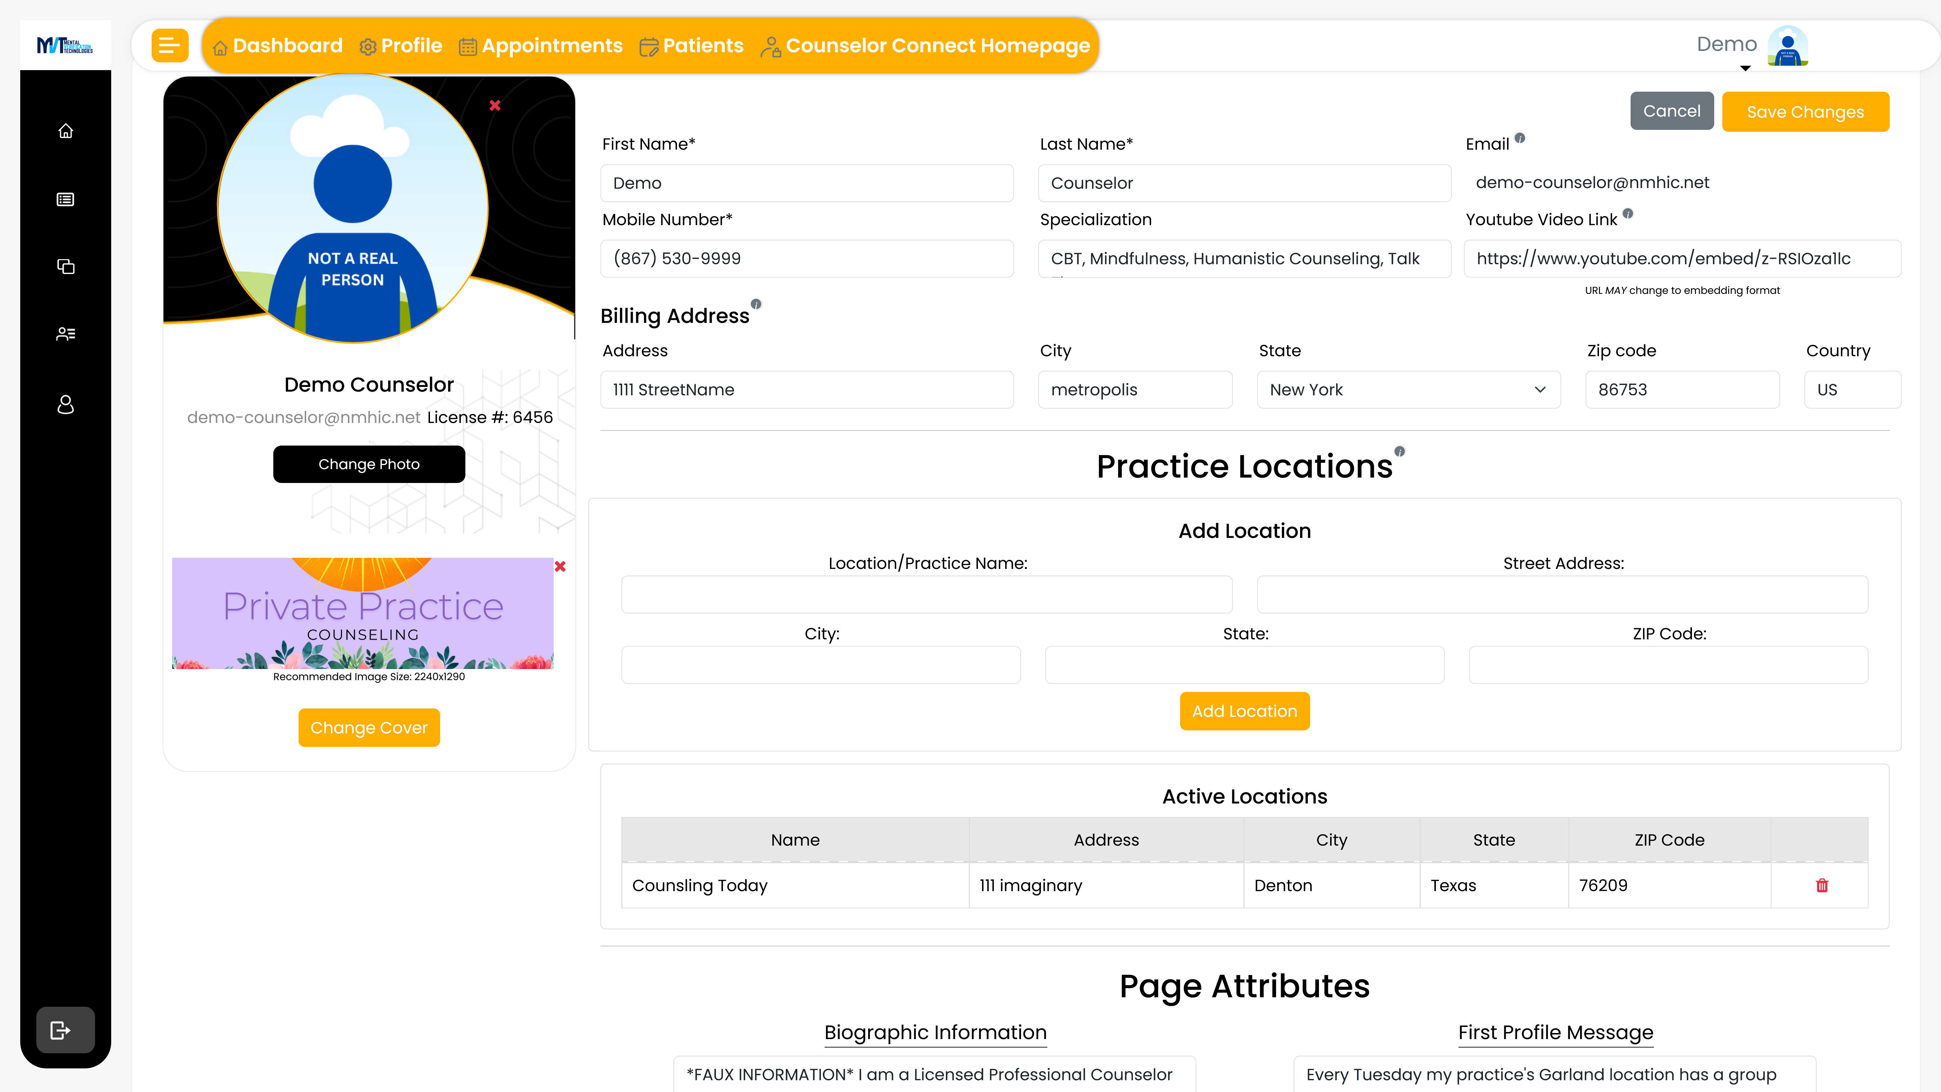This screenshot has width=1941, height=1092.
Task: Click the Add Location button
Action: tap(1245, 711)
